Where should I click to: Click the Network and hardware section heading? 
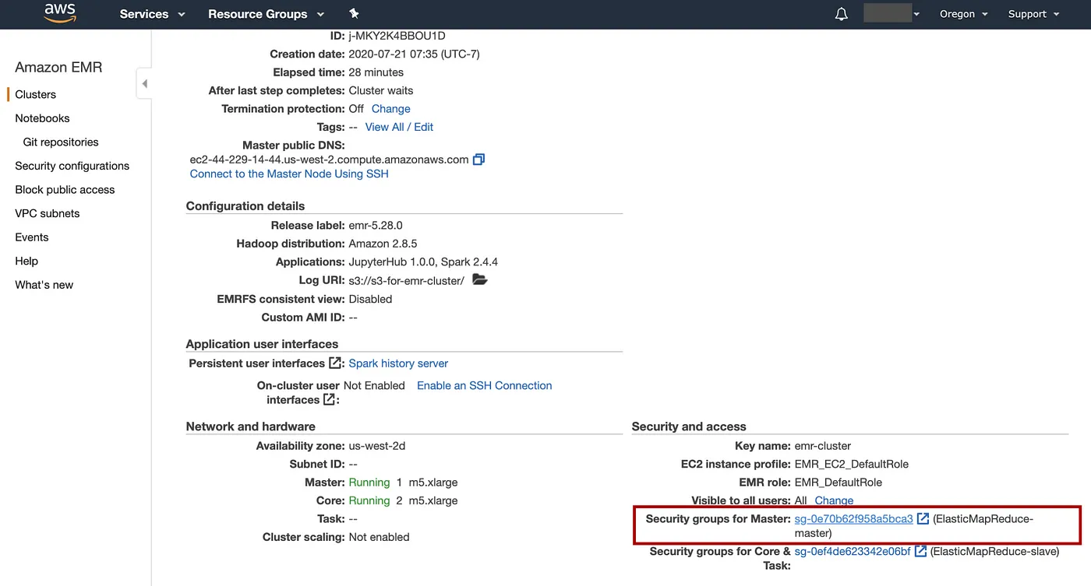tap(250, 426)
